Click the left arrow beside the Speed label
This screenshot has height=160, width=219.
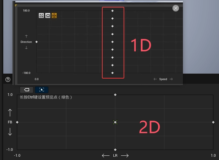(x=155, y=79)
